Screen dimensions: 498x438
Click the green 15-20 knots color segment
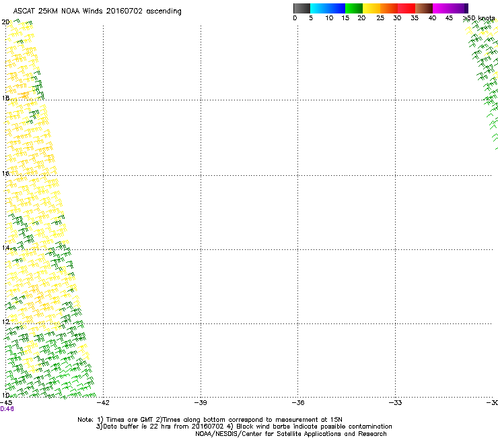(354, 8)
